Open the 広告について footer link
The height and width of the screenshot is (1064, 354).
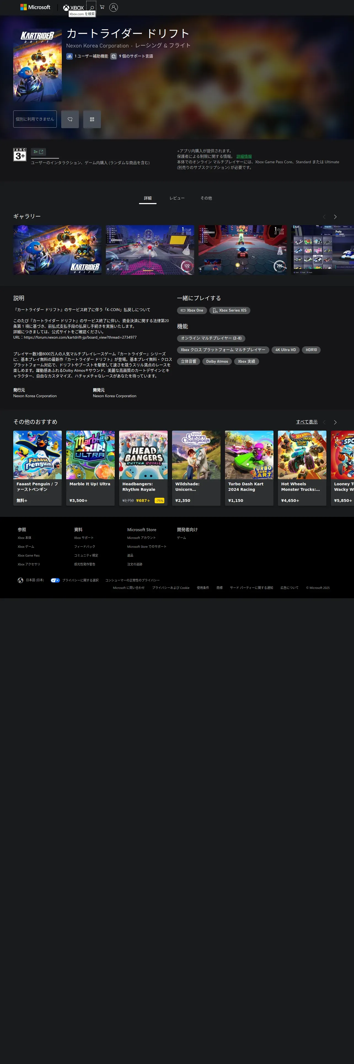(289, 588)
